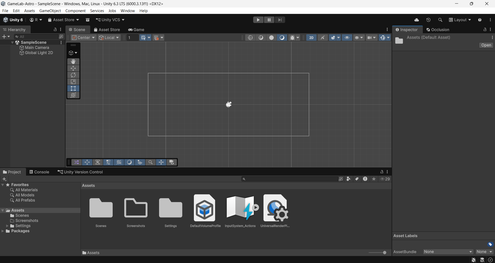Open the global search magnifier icon
The image size is (495, 263).
pyautogui.click(x=440, y=20)
